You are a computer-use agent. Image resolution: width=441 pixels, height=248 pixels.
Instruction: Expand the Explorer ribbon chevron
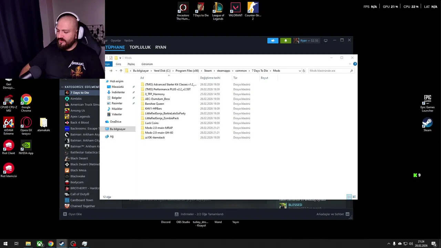click(350, 64)
